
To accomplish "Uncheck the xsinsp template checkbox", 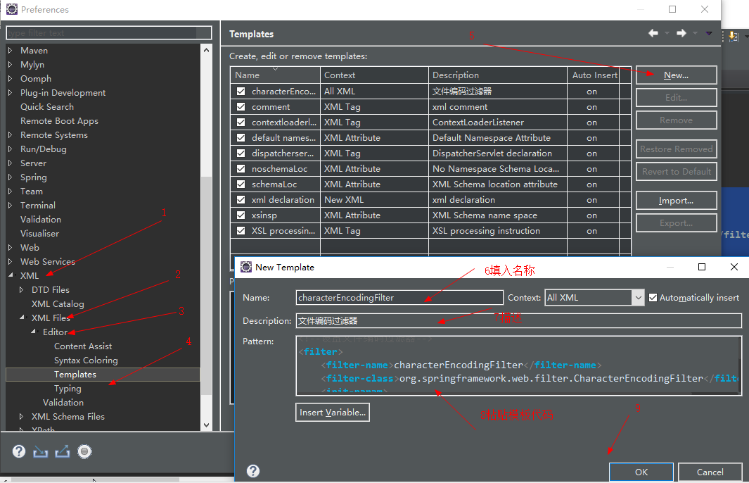I will 241,215.
